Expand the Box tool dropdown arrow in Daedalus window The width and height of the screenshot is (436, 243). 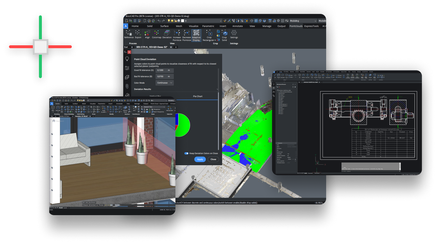(53, 112)
